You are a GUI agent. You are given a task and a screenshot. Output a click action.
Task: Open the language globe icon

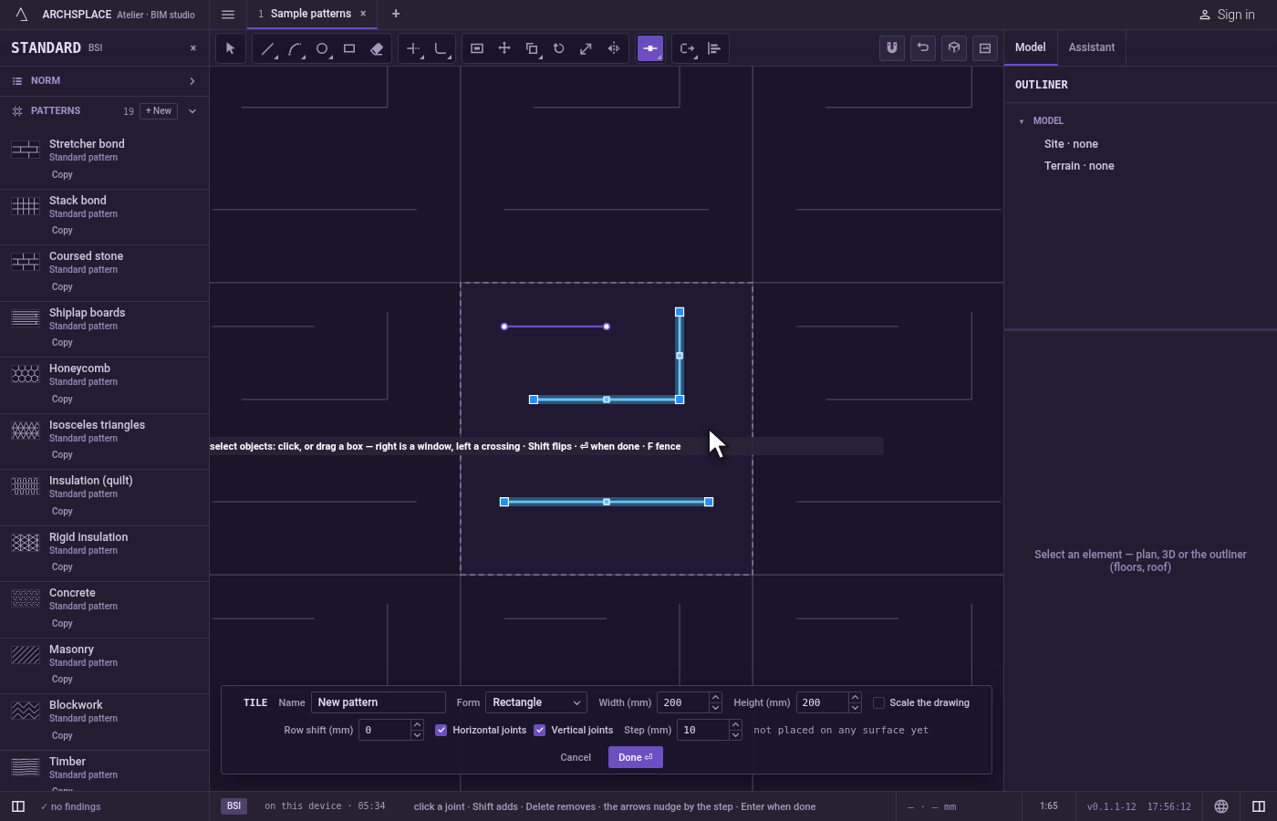tap(1221, 806)
